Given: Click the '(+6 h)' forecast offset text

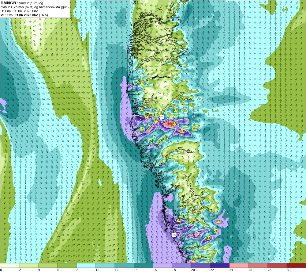Looking at the screenshot, I should point(43,15).
